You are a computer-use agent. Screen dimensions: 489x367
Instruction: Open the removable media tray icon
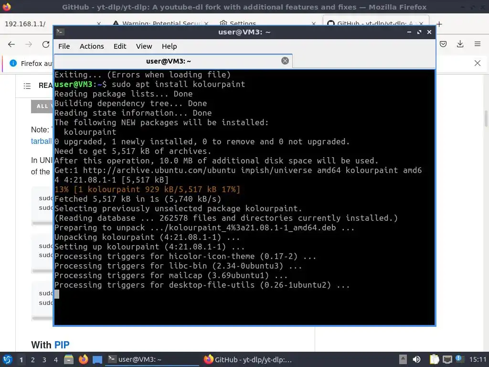coord(403,359)
